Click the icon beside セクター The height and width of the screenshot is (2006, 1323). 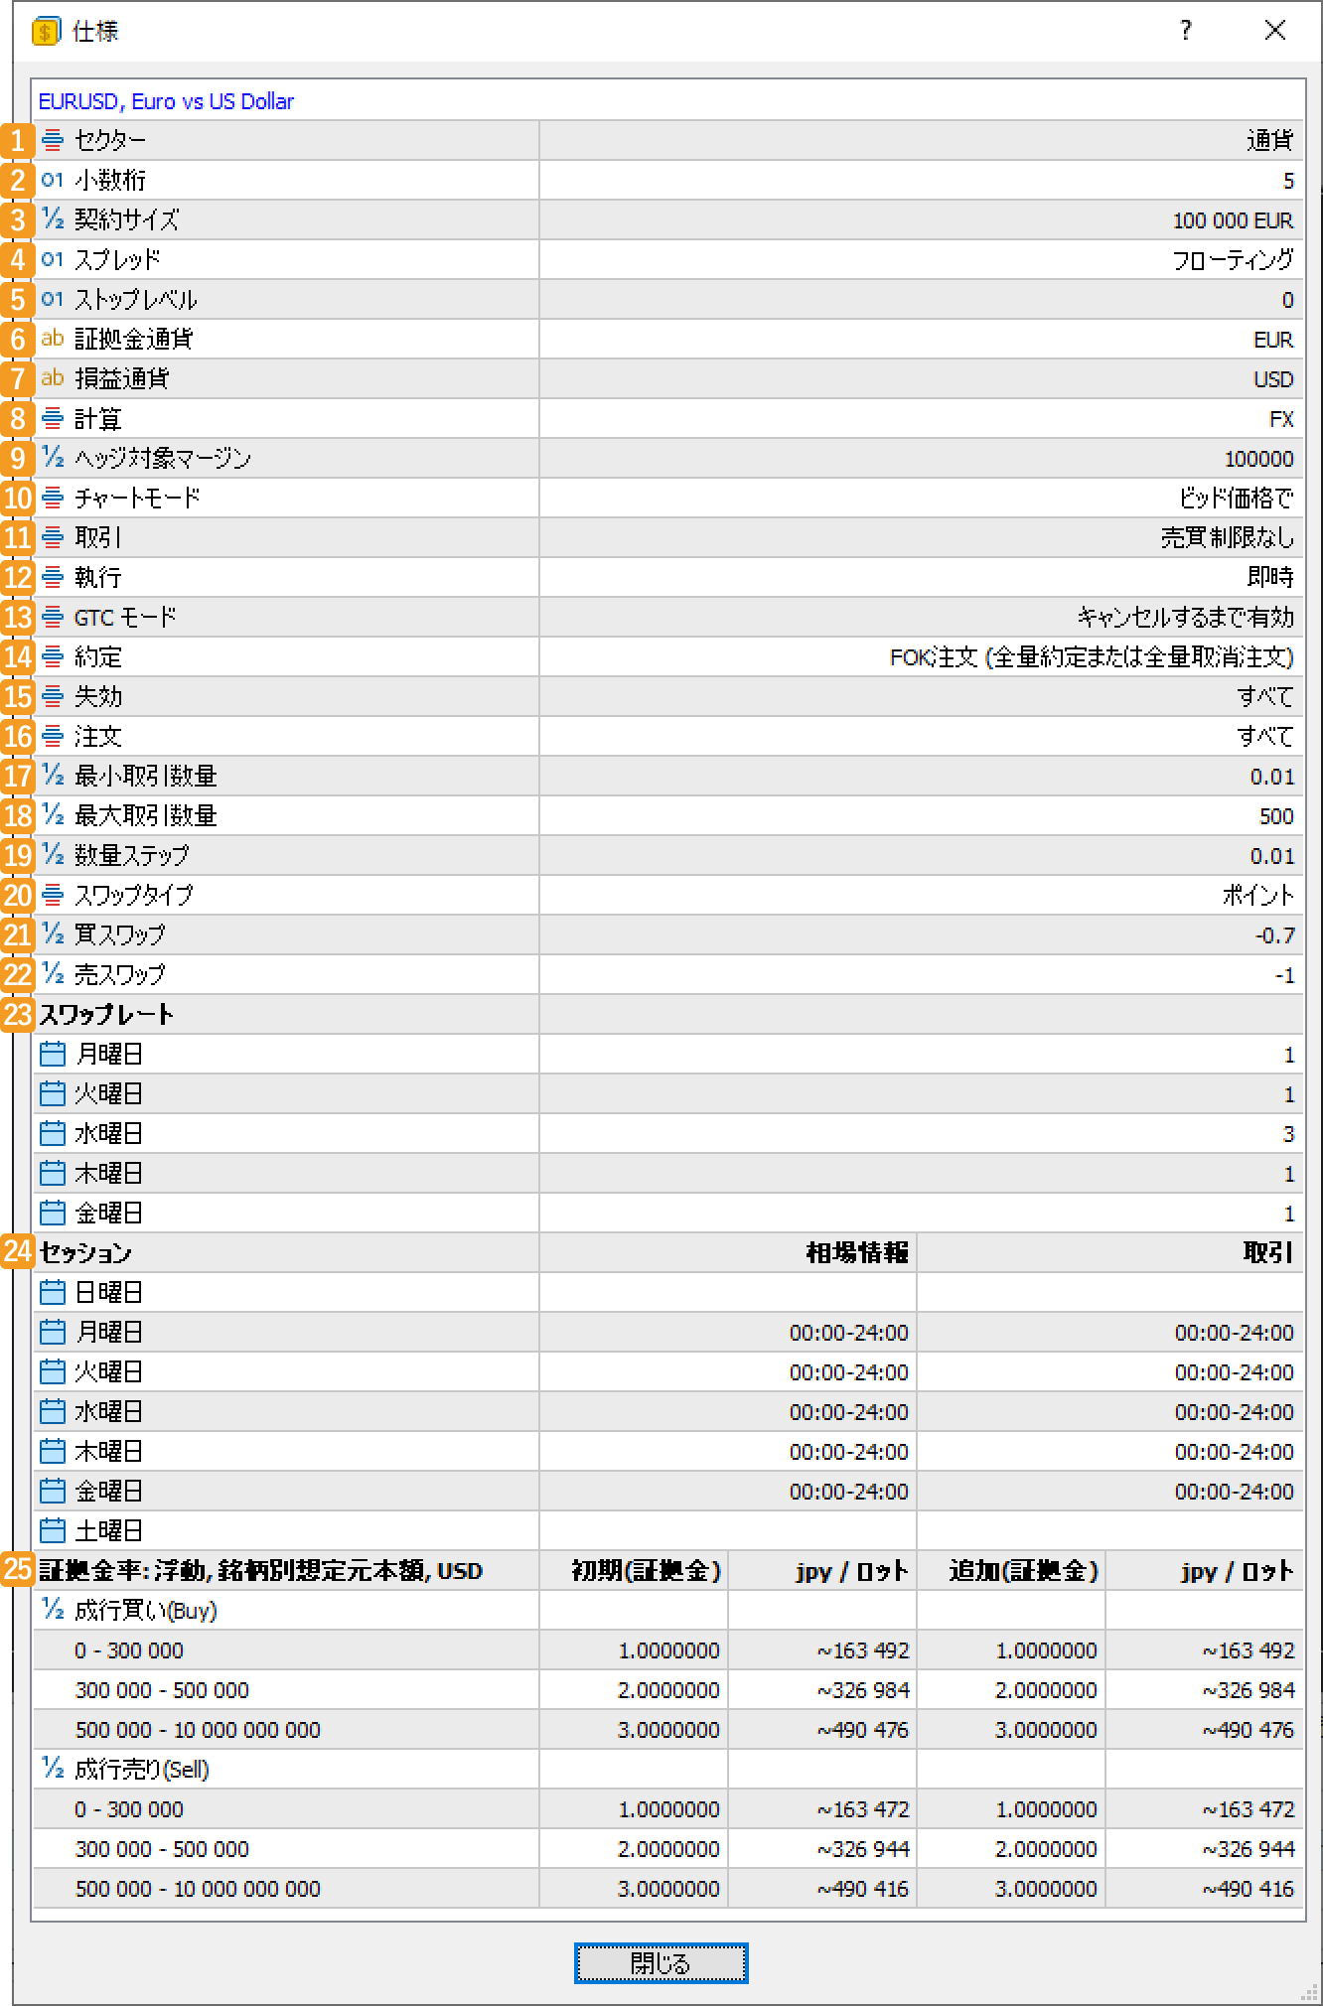(x=54, y=140)
